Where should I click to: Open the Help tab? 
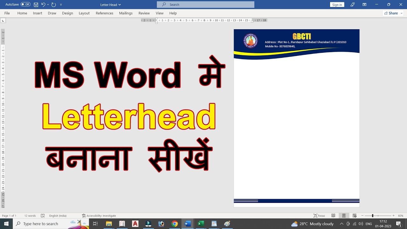tap(173, 13)
